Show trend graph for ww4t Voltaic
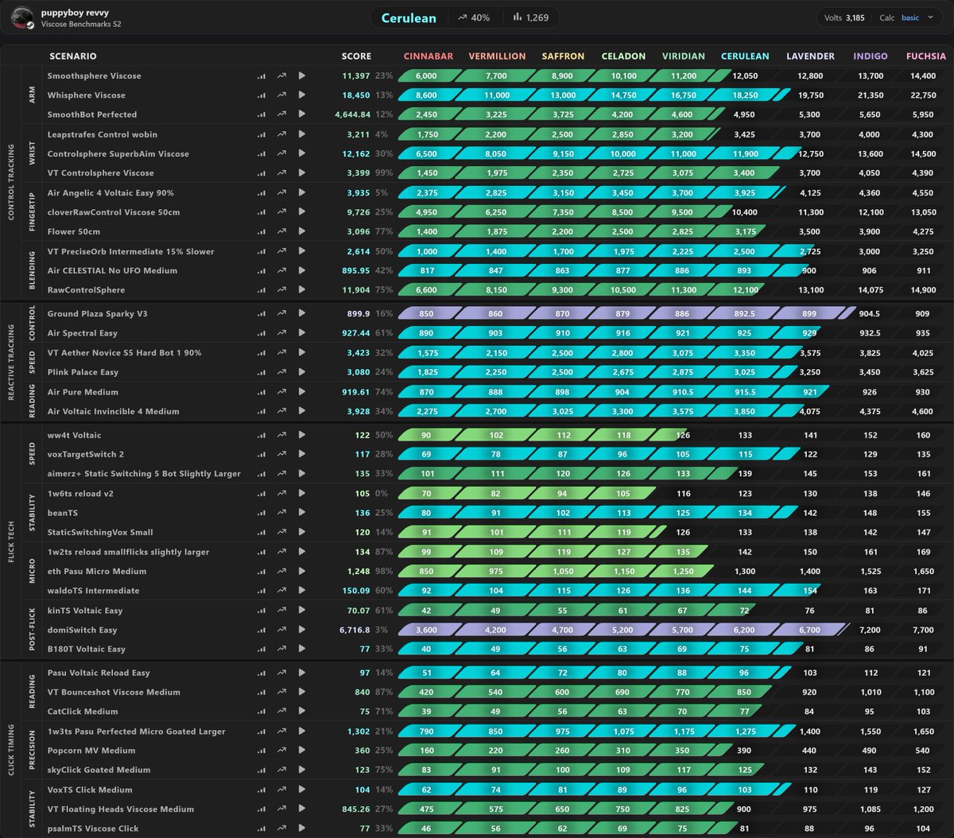This screenshot has width=954, height=838. [x=281, y=436]
